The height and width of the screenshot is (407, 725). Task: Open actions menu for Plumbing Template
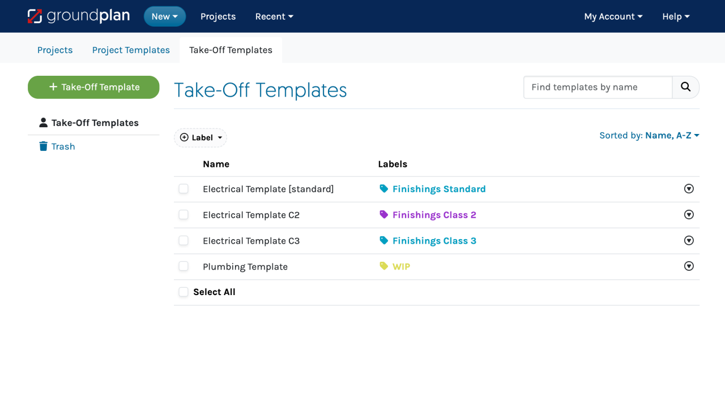pos(689,266)
